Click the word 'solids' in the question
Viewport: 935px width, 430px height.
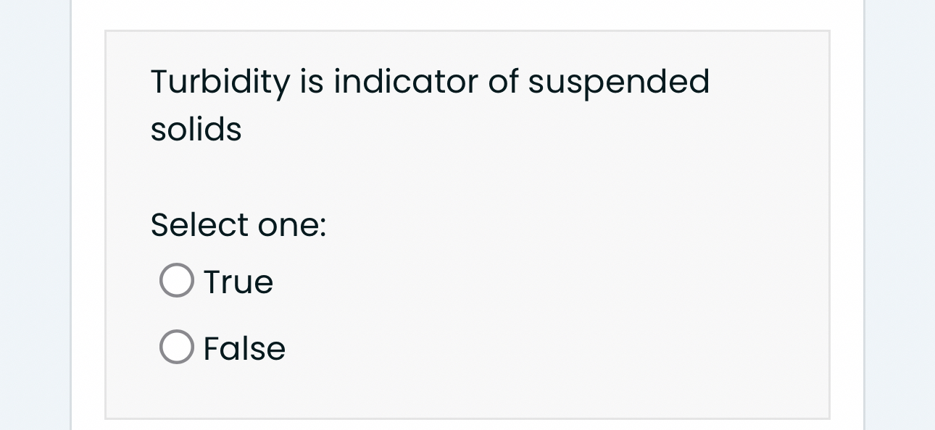click(196, 130)
